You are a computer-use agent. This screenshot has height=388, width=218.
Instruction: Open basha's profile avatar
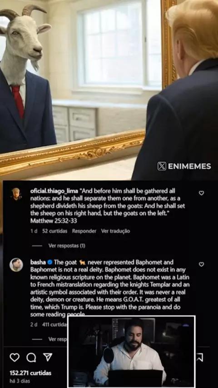pos(16,265)
